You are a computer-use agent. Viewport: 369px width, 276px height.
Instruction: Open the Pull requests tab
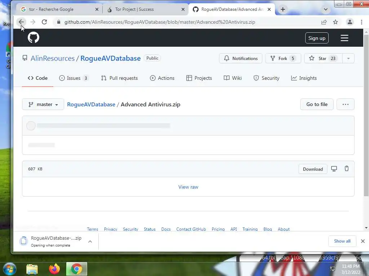tap(119, 78)
